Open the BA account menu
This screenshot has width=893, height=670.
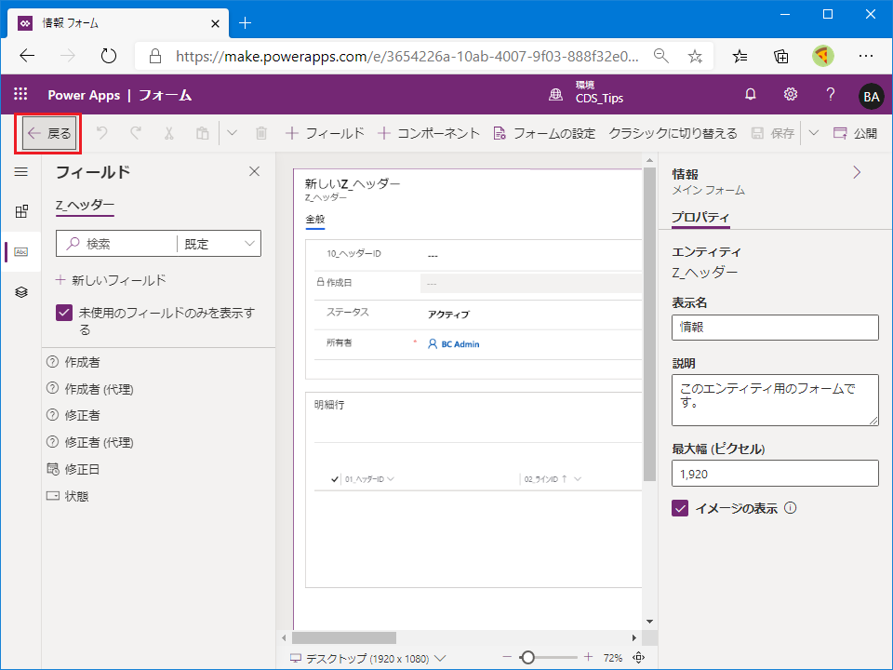point(872,96)
